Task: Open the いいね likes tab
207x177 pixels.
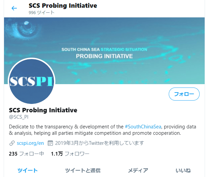Action: 183,170
